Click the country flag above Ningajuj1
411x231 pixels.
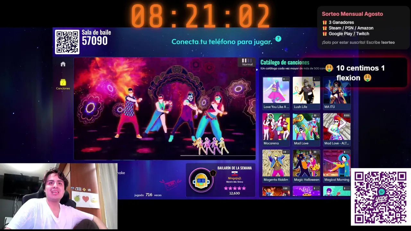(234, 173)
